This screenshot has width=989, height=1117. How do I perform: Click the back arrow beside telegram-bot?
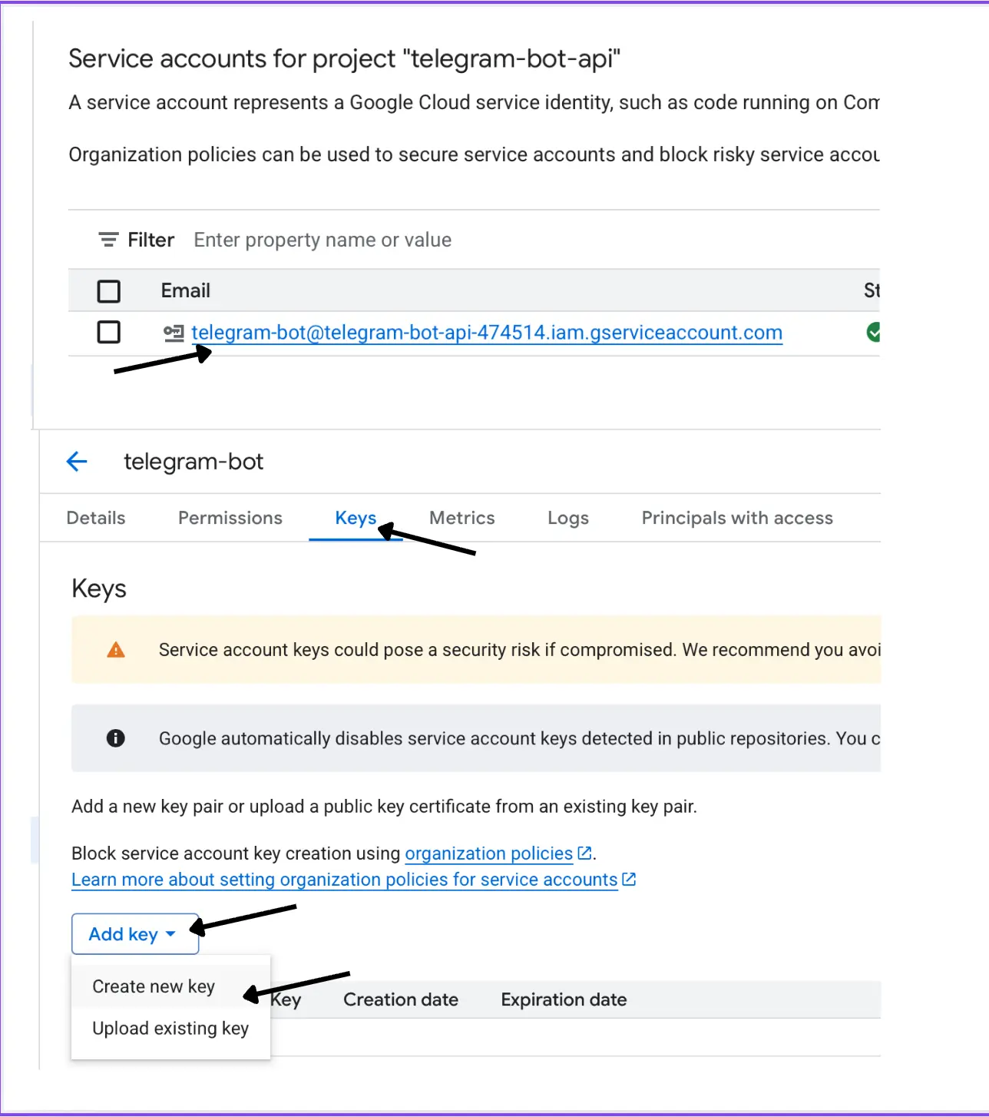tap(77, 462)
